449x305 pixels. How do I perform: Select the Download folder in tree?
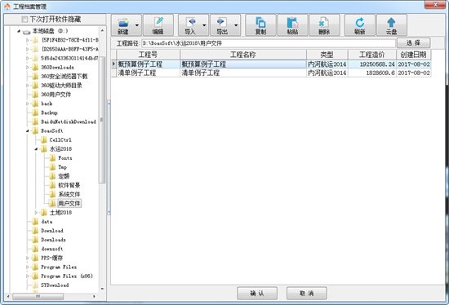click(x=52, y=231)
